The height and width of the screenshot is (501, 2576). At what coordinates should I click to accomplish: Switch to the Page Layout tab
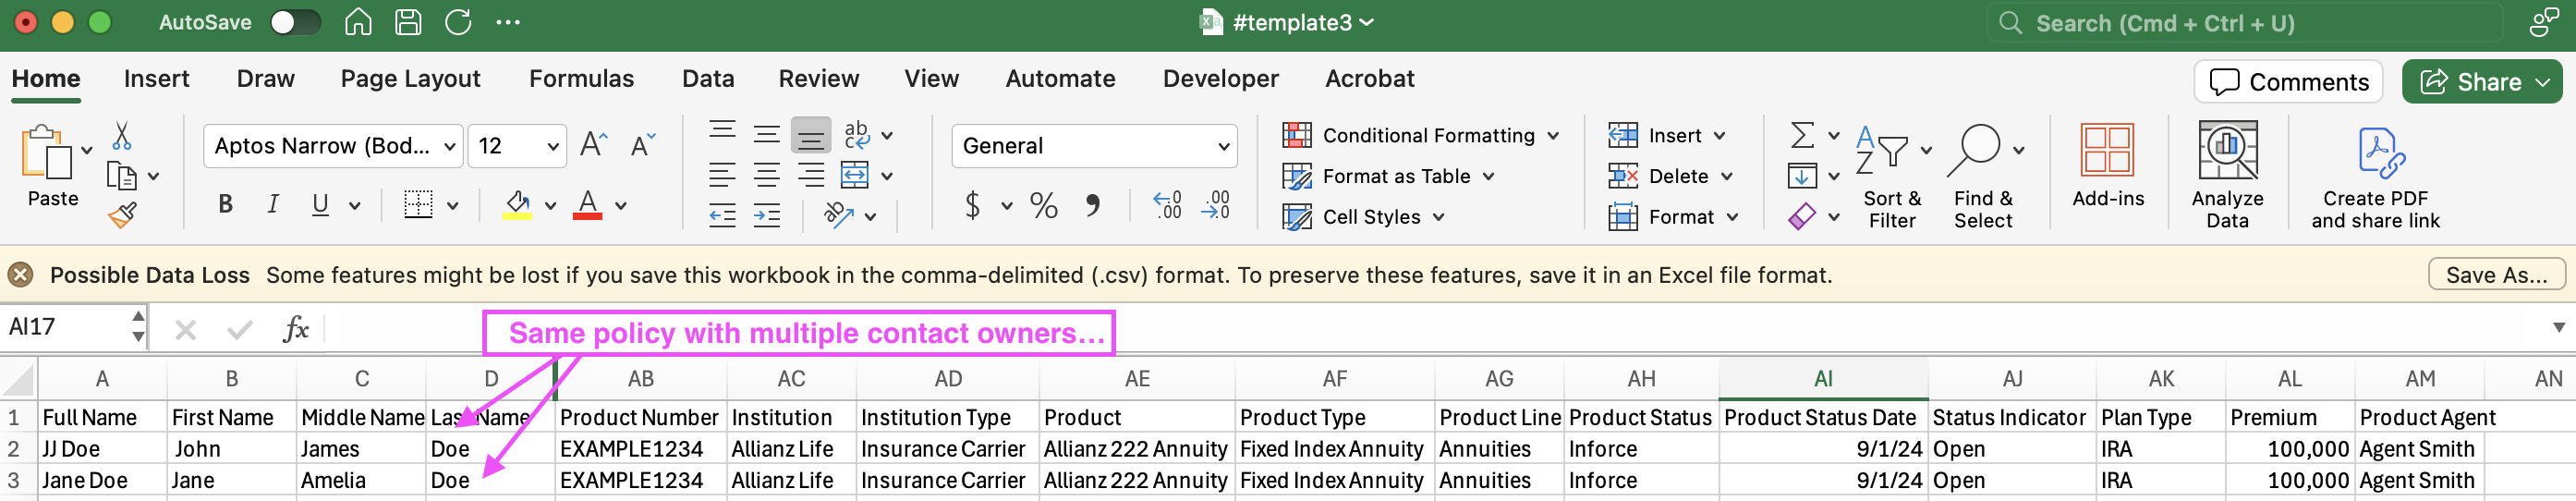[410, 79]
